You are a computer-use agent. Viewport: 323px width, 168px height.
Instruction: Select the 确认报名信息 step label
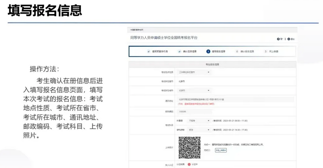tap(247, 52)
